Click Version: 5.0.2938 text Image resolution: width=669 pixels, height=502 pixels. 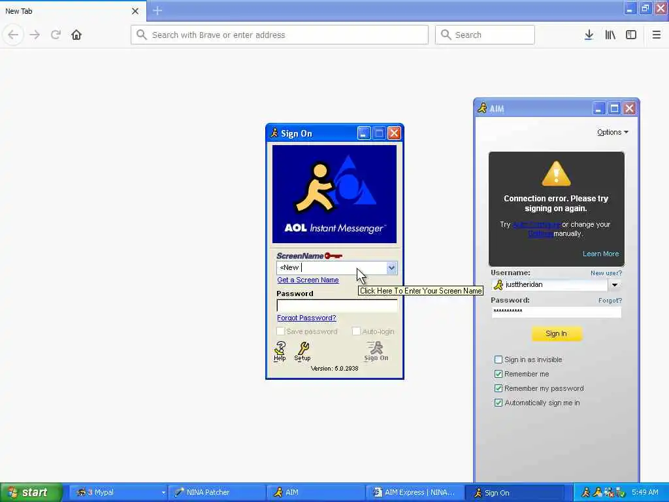[x=334, y=369]
